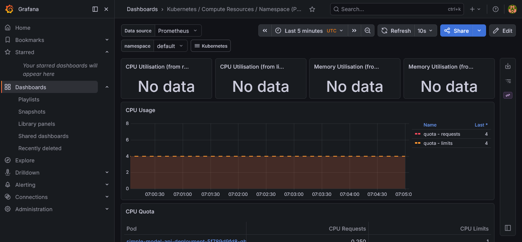This screenshot has height=242, width=522.
Task: Click the purple swap icon in right toolbar
Action: [508, 95]
